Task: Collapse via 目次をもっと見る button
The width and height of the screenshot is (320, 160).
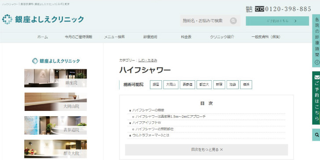Action: (x=207, y=150)
